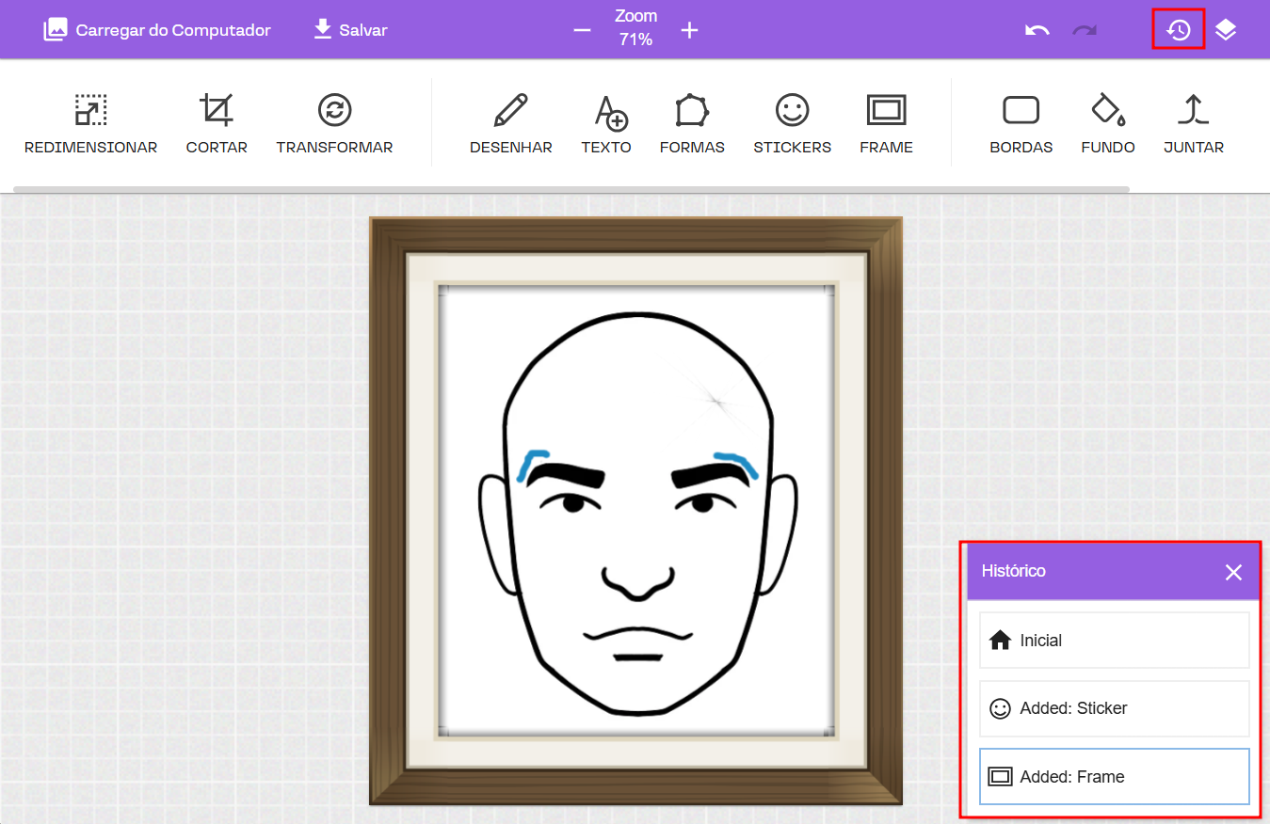Viewport: 1270px width, 824px height.
Task: Increase zoom with the plus button
Action: coord(689,30)
